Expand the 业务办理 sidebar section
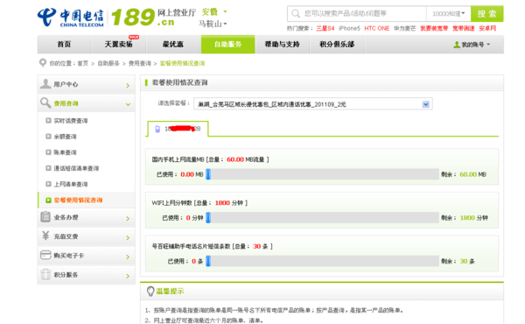 click(x=128, y=218)
